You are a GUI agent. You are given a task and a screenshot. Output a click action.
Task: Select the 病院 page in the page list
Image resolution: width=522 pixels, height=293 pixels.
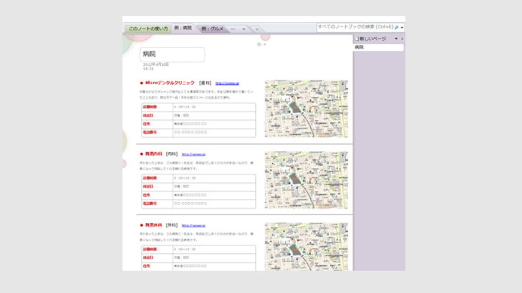[378, 47]
